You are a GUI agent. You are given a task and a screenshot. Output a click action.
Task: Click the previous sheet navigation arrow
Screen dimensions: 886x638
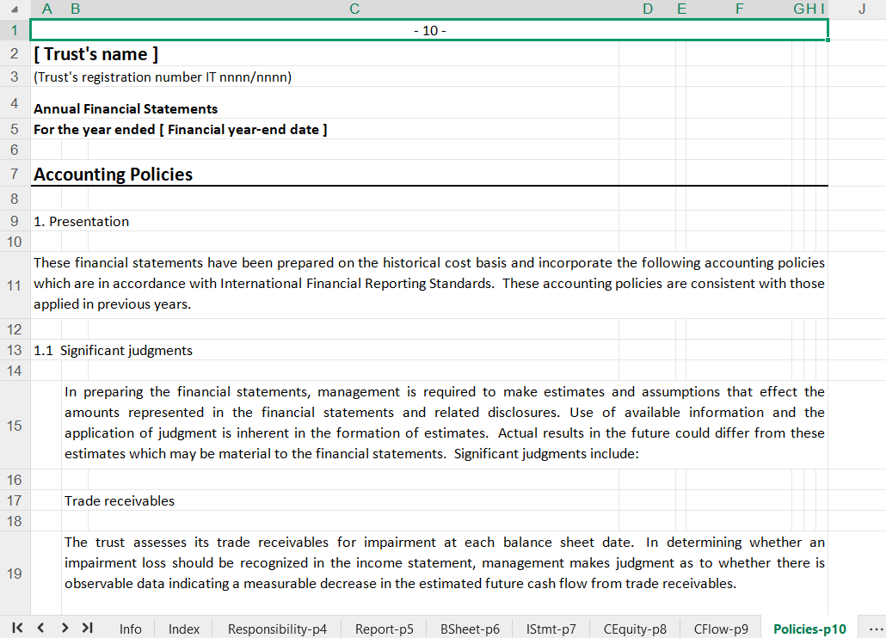(40, 629)
